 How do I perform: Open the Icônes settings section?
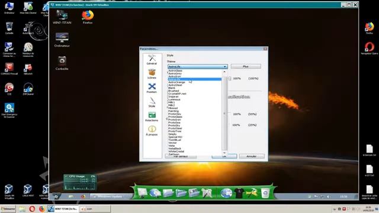point(152,73)
